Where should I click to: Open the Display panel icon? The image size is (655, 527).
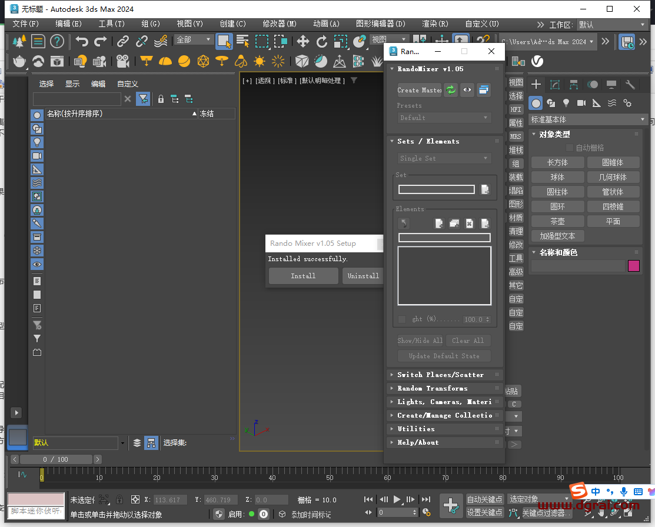pos(611,85)
